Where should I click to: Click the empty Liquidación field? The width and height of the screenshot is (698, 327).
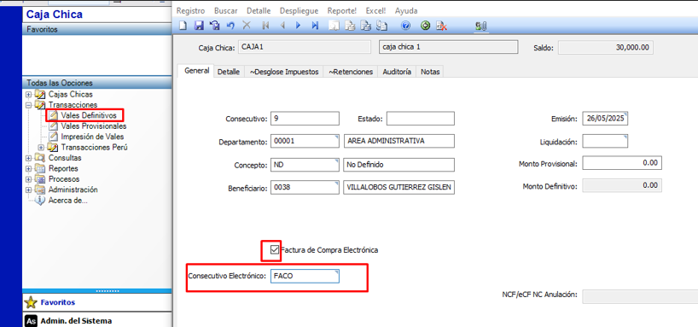[605, 141]
